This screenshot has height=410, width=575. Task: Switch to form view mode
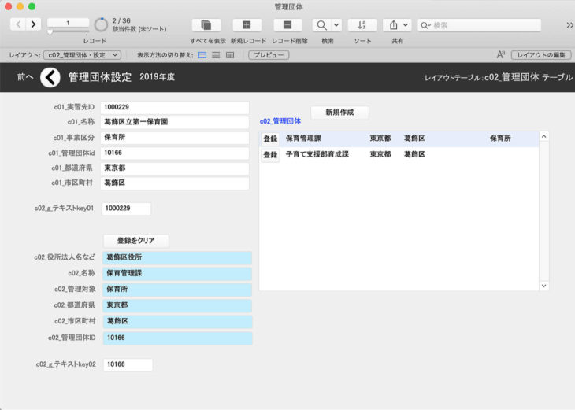point(202,55)
